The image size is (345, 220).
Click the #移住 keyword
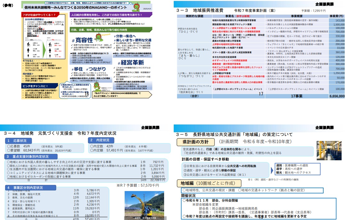[77, 69]
